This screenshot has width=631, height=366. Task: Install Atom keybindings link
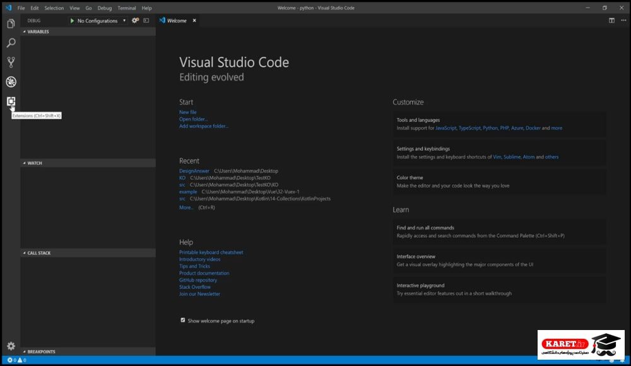tap(528, 157)
